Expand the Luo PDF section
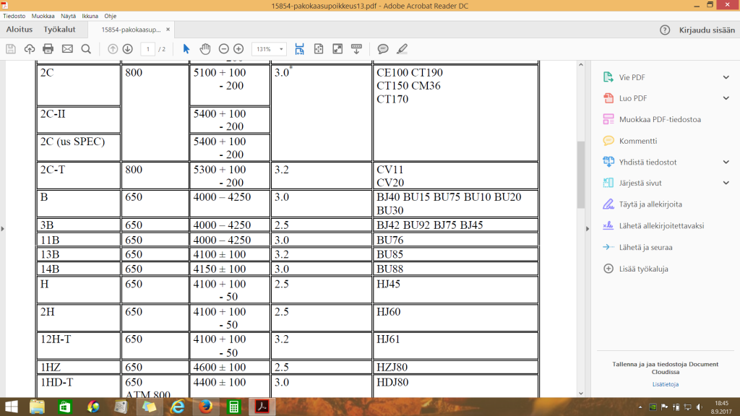 tap(726, 98)
